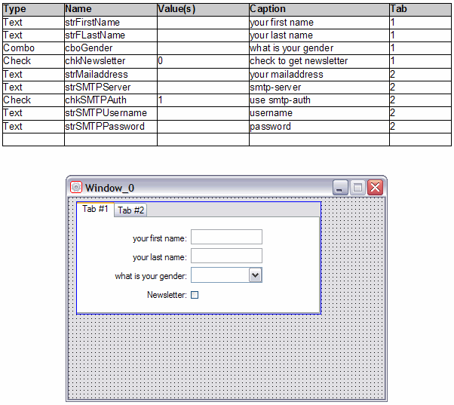Screen dimensions: 454x405
Task: Click the 'your last name' caption cell
Action: click(319, 35)
